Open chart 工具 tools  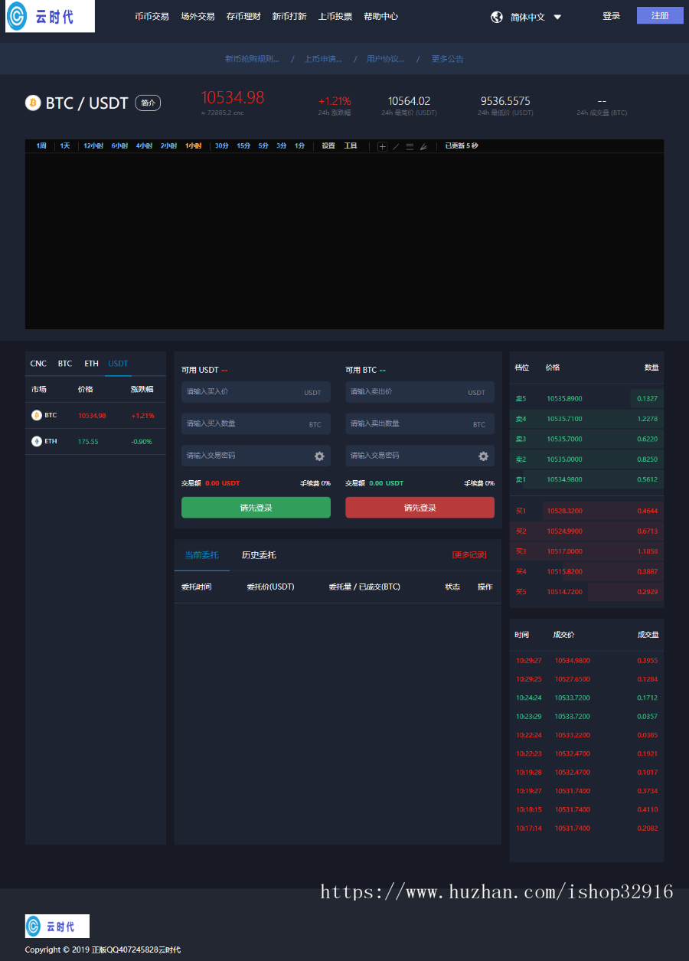coord(351,145)
